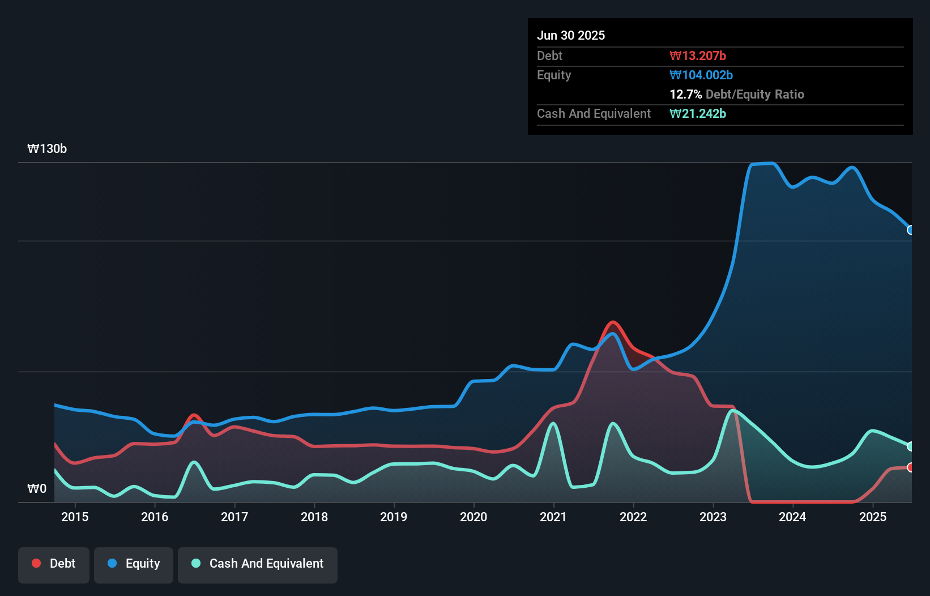
Task: Click the 2025 x-axis label
Action: [873, 517]
